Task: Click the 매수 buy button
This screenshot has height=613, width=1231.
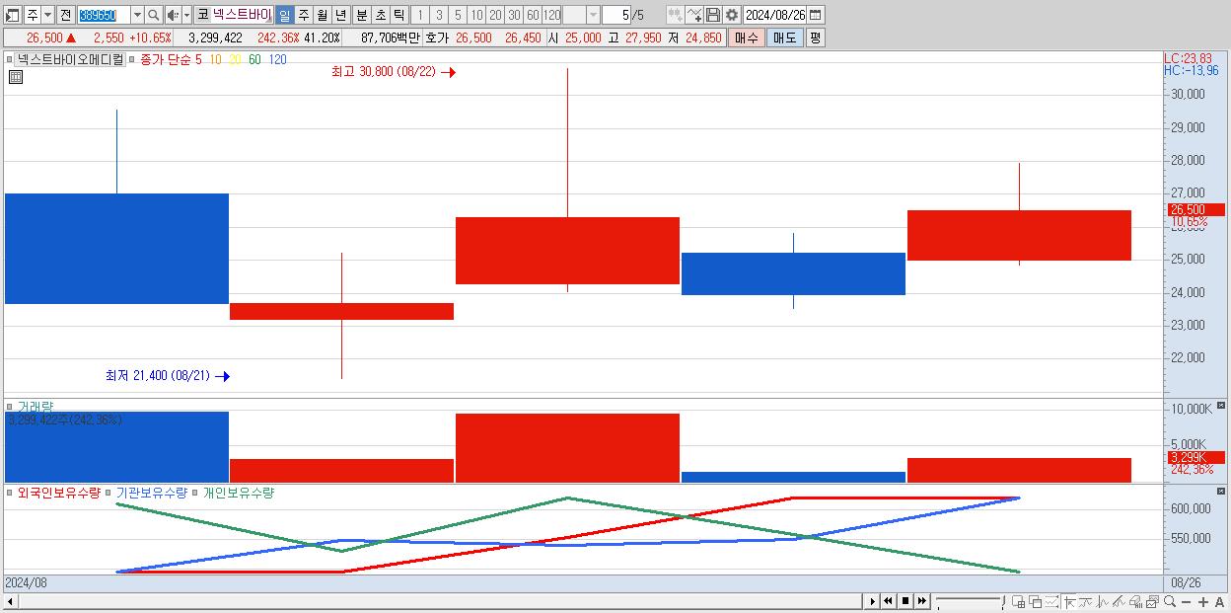Action: tap(747, 38)
